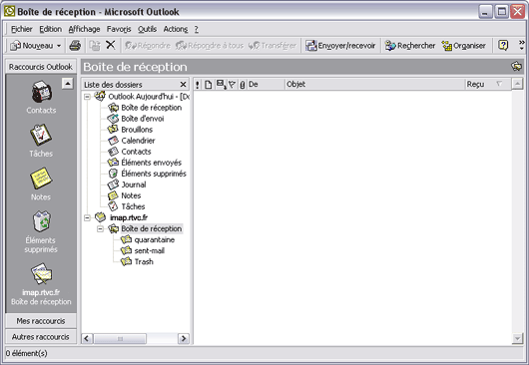Sort by Importance exclamation column
Viewport: 529px width, 365px height.
198,84
